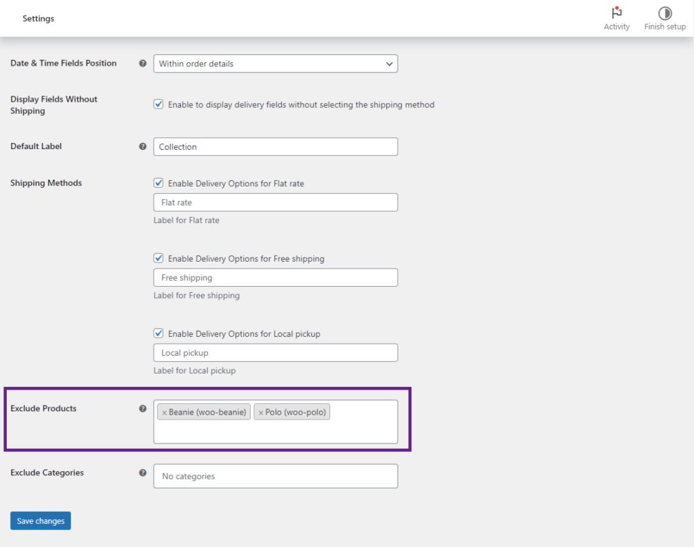The image size is (694, 547).
Task: Click the Exclude Categories row label
Action: coord(47,472)
